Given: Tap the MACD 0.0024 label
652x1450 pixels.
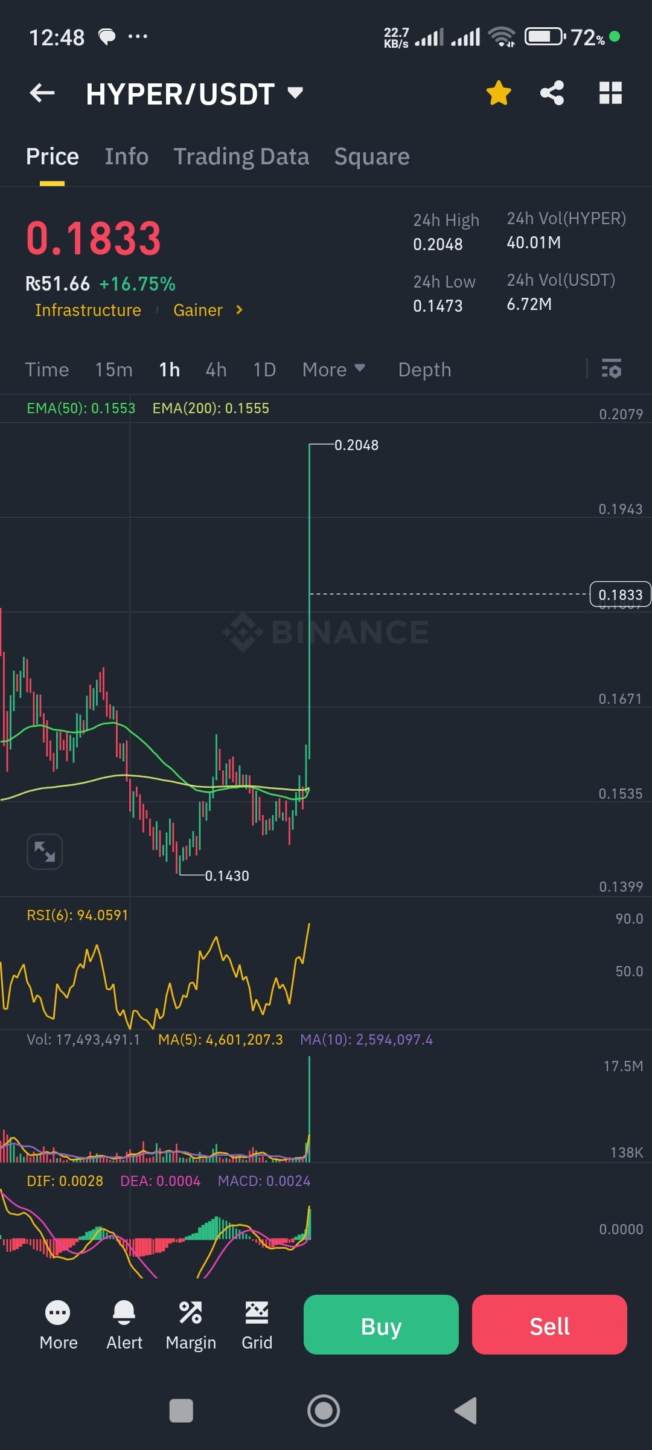Looking at the screenshot, I should 264,1181.
